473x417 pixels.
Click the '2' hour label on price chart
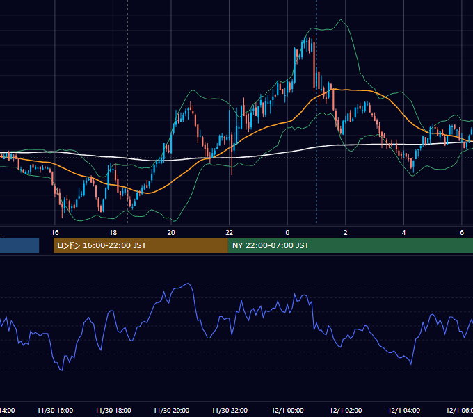(x=346, y=233)
